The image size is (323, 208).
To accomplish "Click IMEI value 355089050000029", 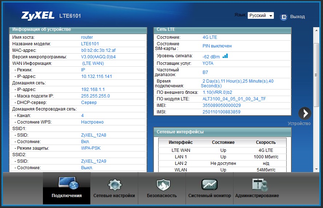I will click(x=222, y=105).
